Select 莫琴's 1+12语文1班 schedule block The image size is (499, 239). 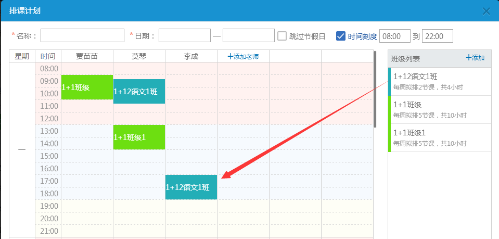[x=139, y=92]
